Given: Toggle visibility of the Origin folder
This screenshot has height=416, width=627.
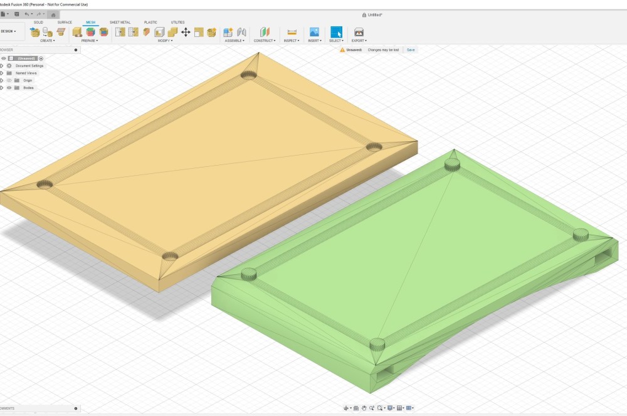Looking at the screenshot, I should (9, 80).
